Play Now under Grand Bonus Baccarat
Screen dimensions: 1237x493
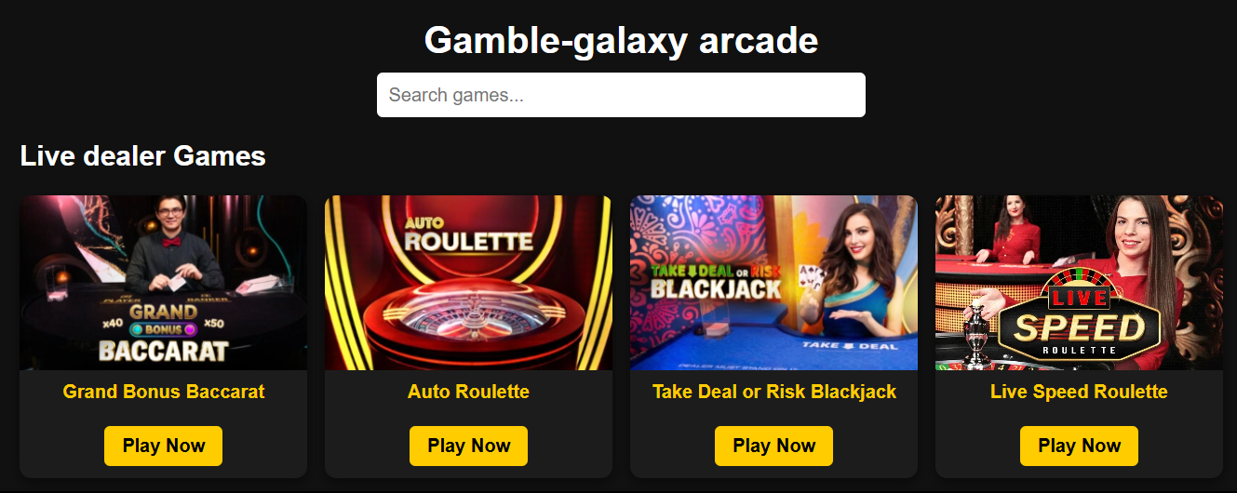click(x=163, y=446)
